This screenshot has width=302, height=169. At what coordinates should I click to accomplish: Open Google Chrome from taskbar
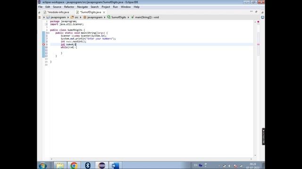74,166
